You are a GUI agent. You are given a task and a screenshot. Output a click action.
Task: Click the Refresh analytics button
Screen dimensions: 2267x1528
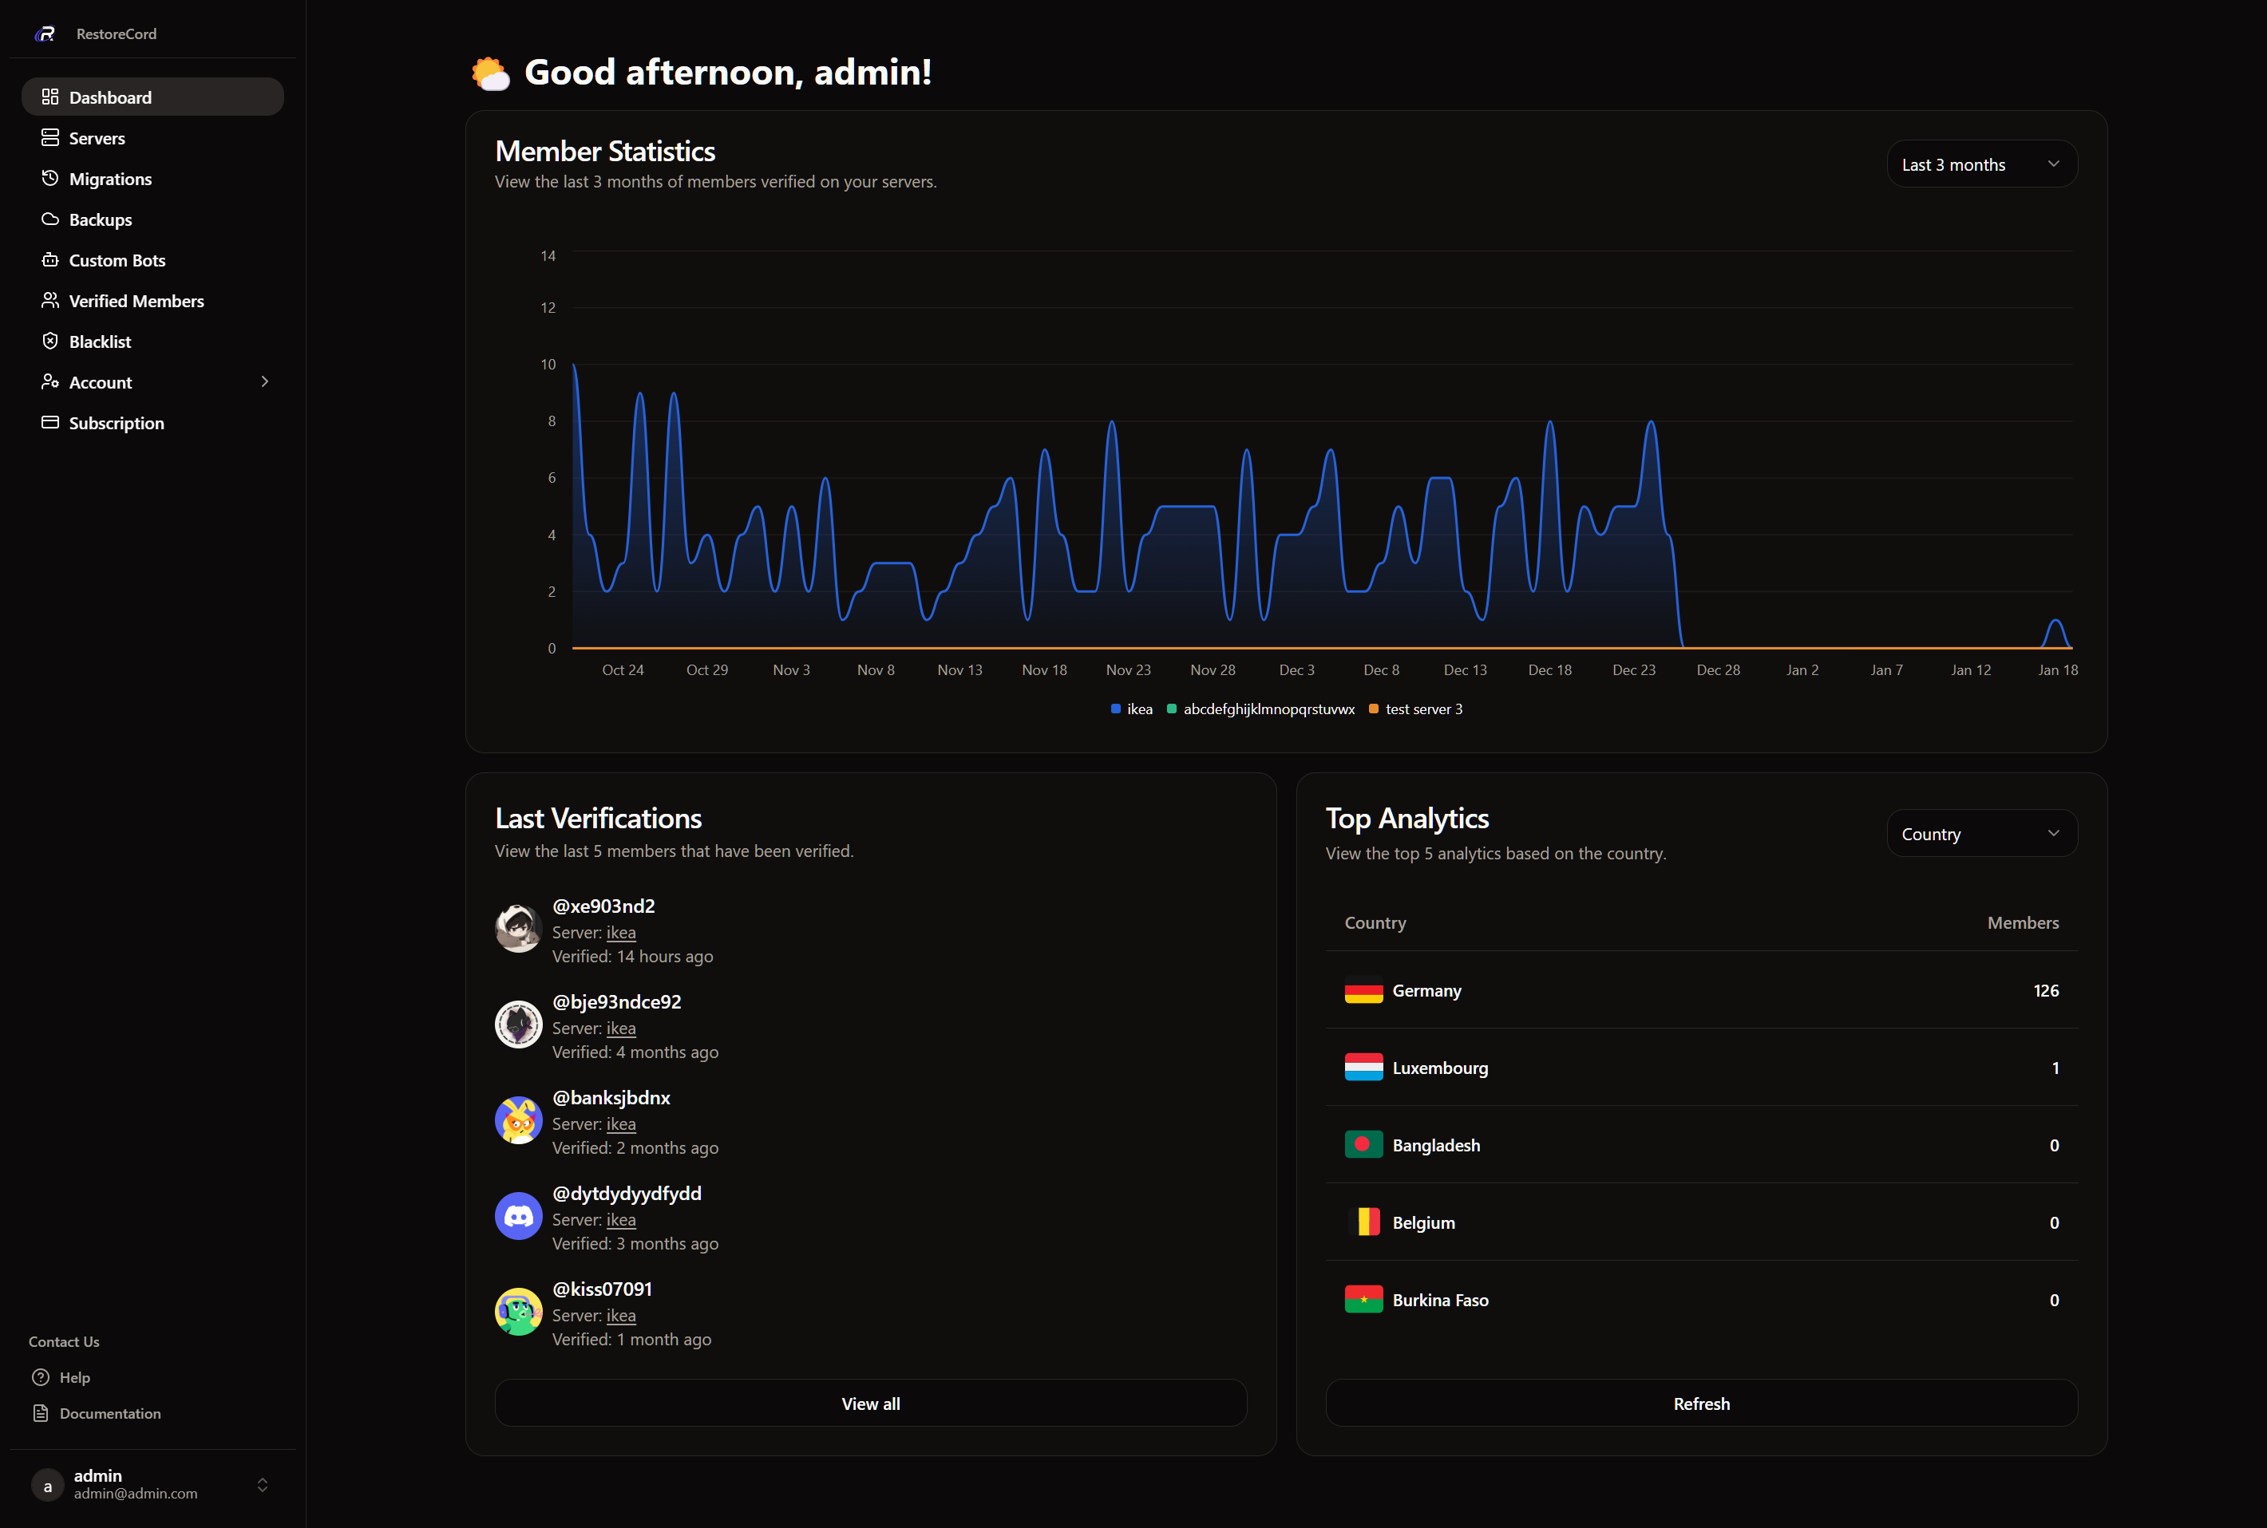(x=1702, y=1404)
